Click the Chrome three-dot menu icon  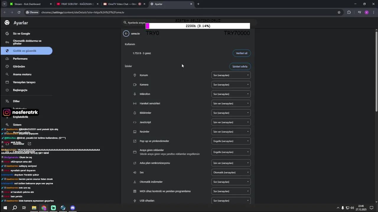374,12
